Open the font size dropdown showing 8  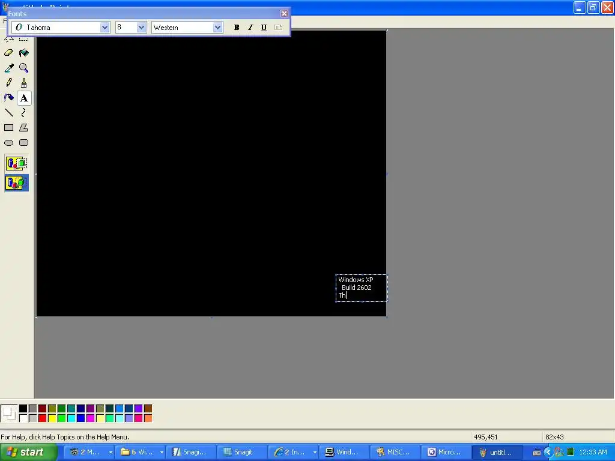[141, 28]
